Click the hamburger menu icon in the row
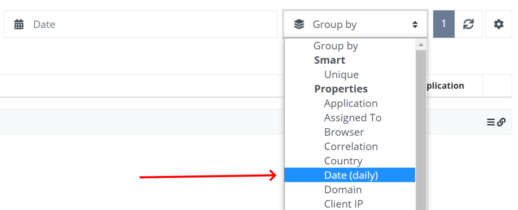 point(491,122)
